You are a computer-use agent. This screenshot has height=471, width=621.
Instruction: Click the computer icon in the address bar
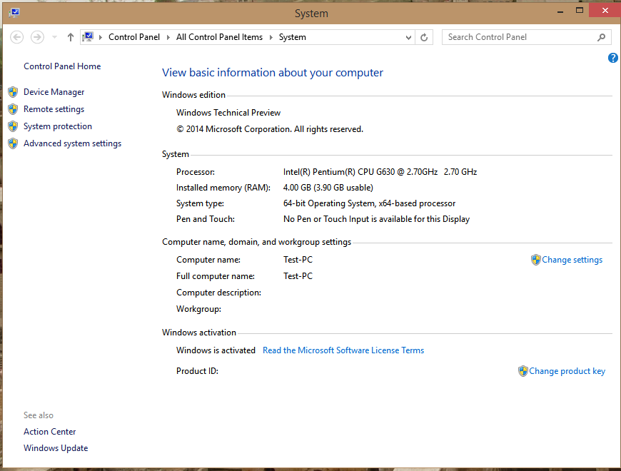coord(88,37)
